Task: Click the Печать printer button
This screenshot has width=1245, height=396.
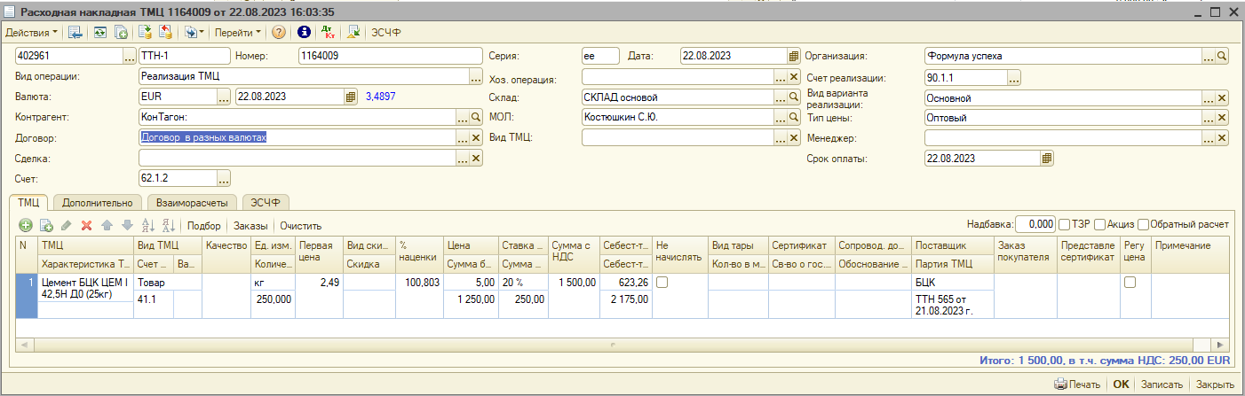Action: pyautogui.click(x=1078, y=384)
